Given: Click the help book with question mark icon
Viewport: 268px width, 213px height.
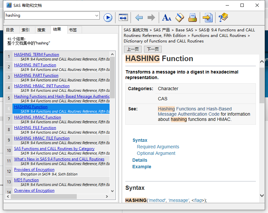Looking at the screenshot, I should coord(223,18).
